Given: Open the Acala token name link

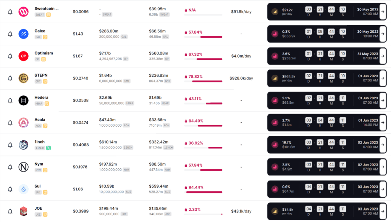Looking at the screenshot, I should (40, 119).
